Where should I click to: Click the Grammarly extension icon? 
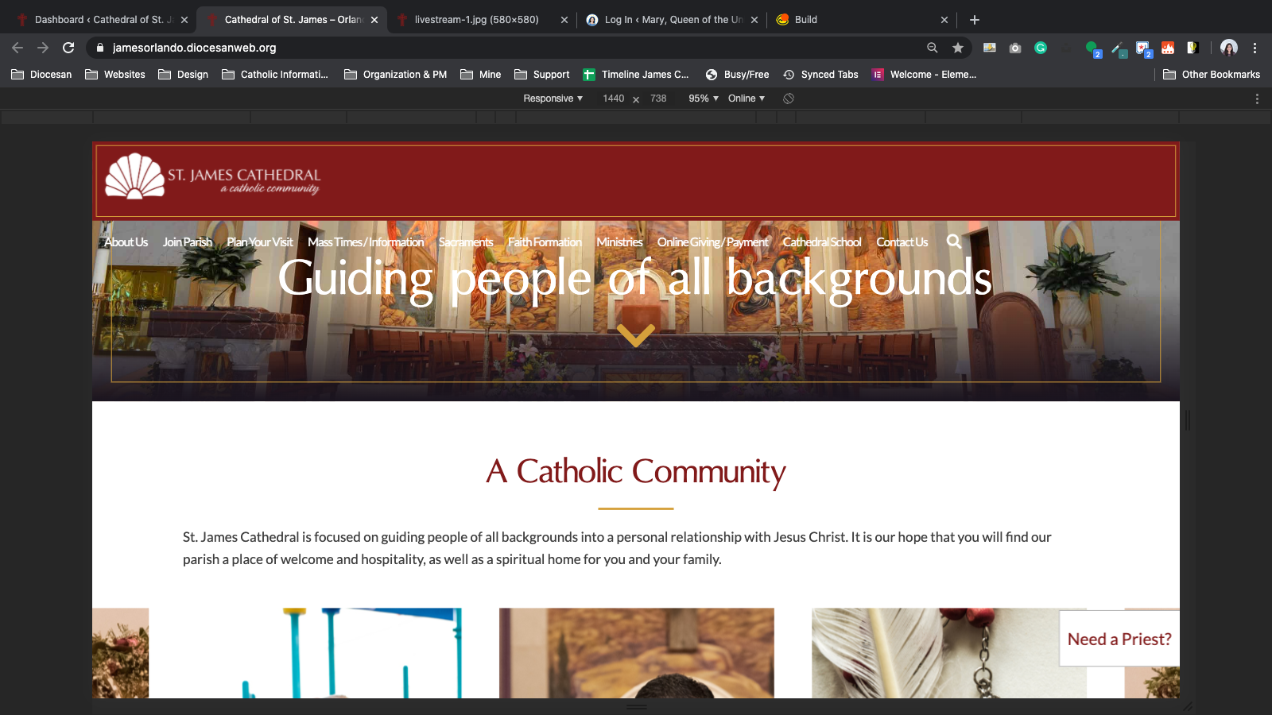pyautogui.click(x=1040, y=48)
